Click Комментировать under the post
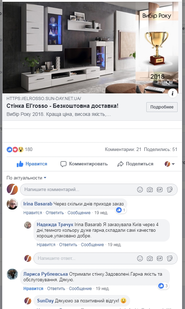The width and height of the screenshot is (185, 309). click(84, 164)
